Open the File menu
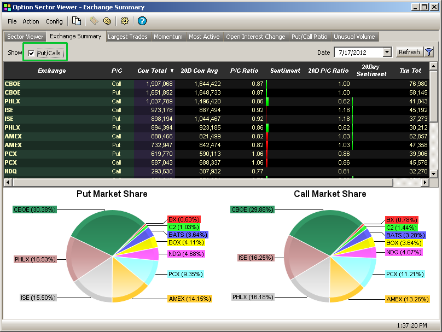The height and width of the screenshot is (332, 442). point(12,21)
